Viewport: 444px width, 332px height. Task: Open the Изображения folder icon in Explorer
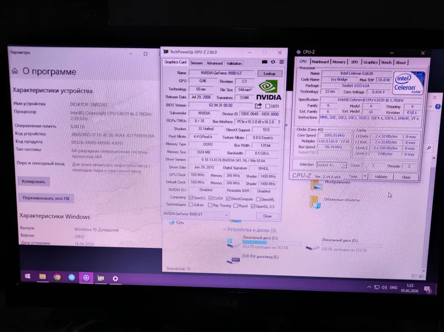316,185
